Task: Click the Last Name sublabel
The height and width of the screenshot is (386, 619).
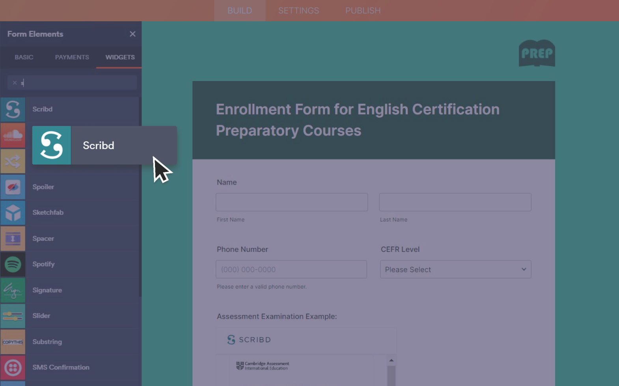Action: [394, 220]
